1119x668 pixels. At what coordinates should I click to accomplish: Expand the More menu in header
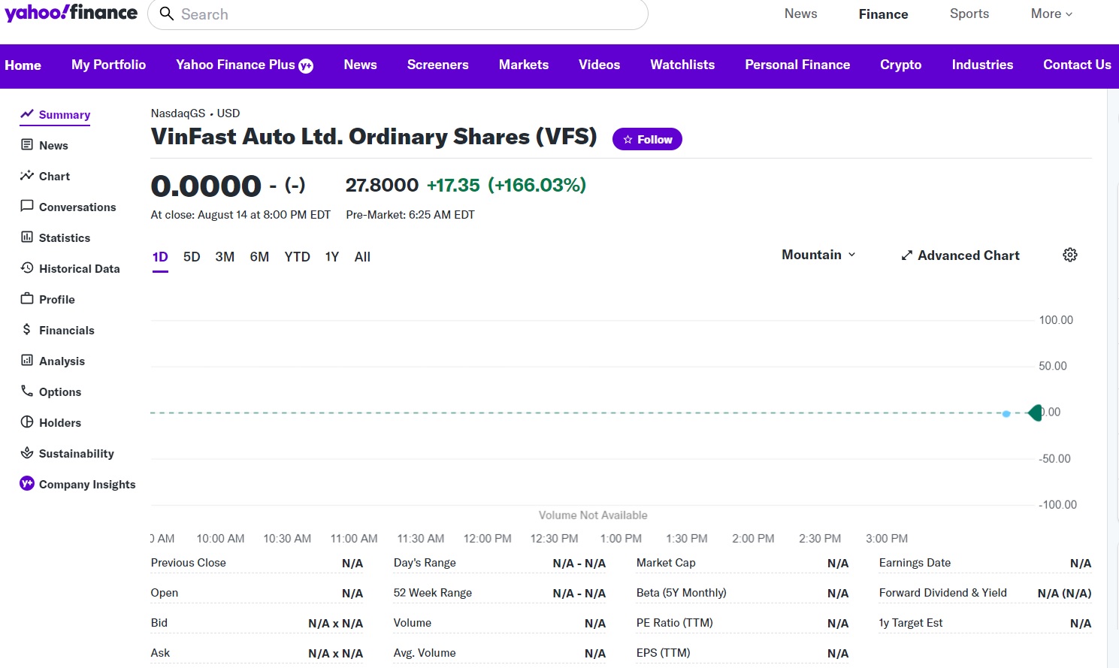pyautogui.click(x=1051, y=14)
